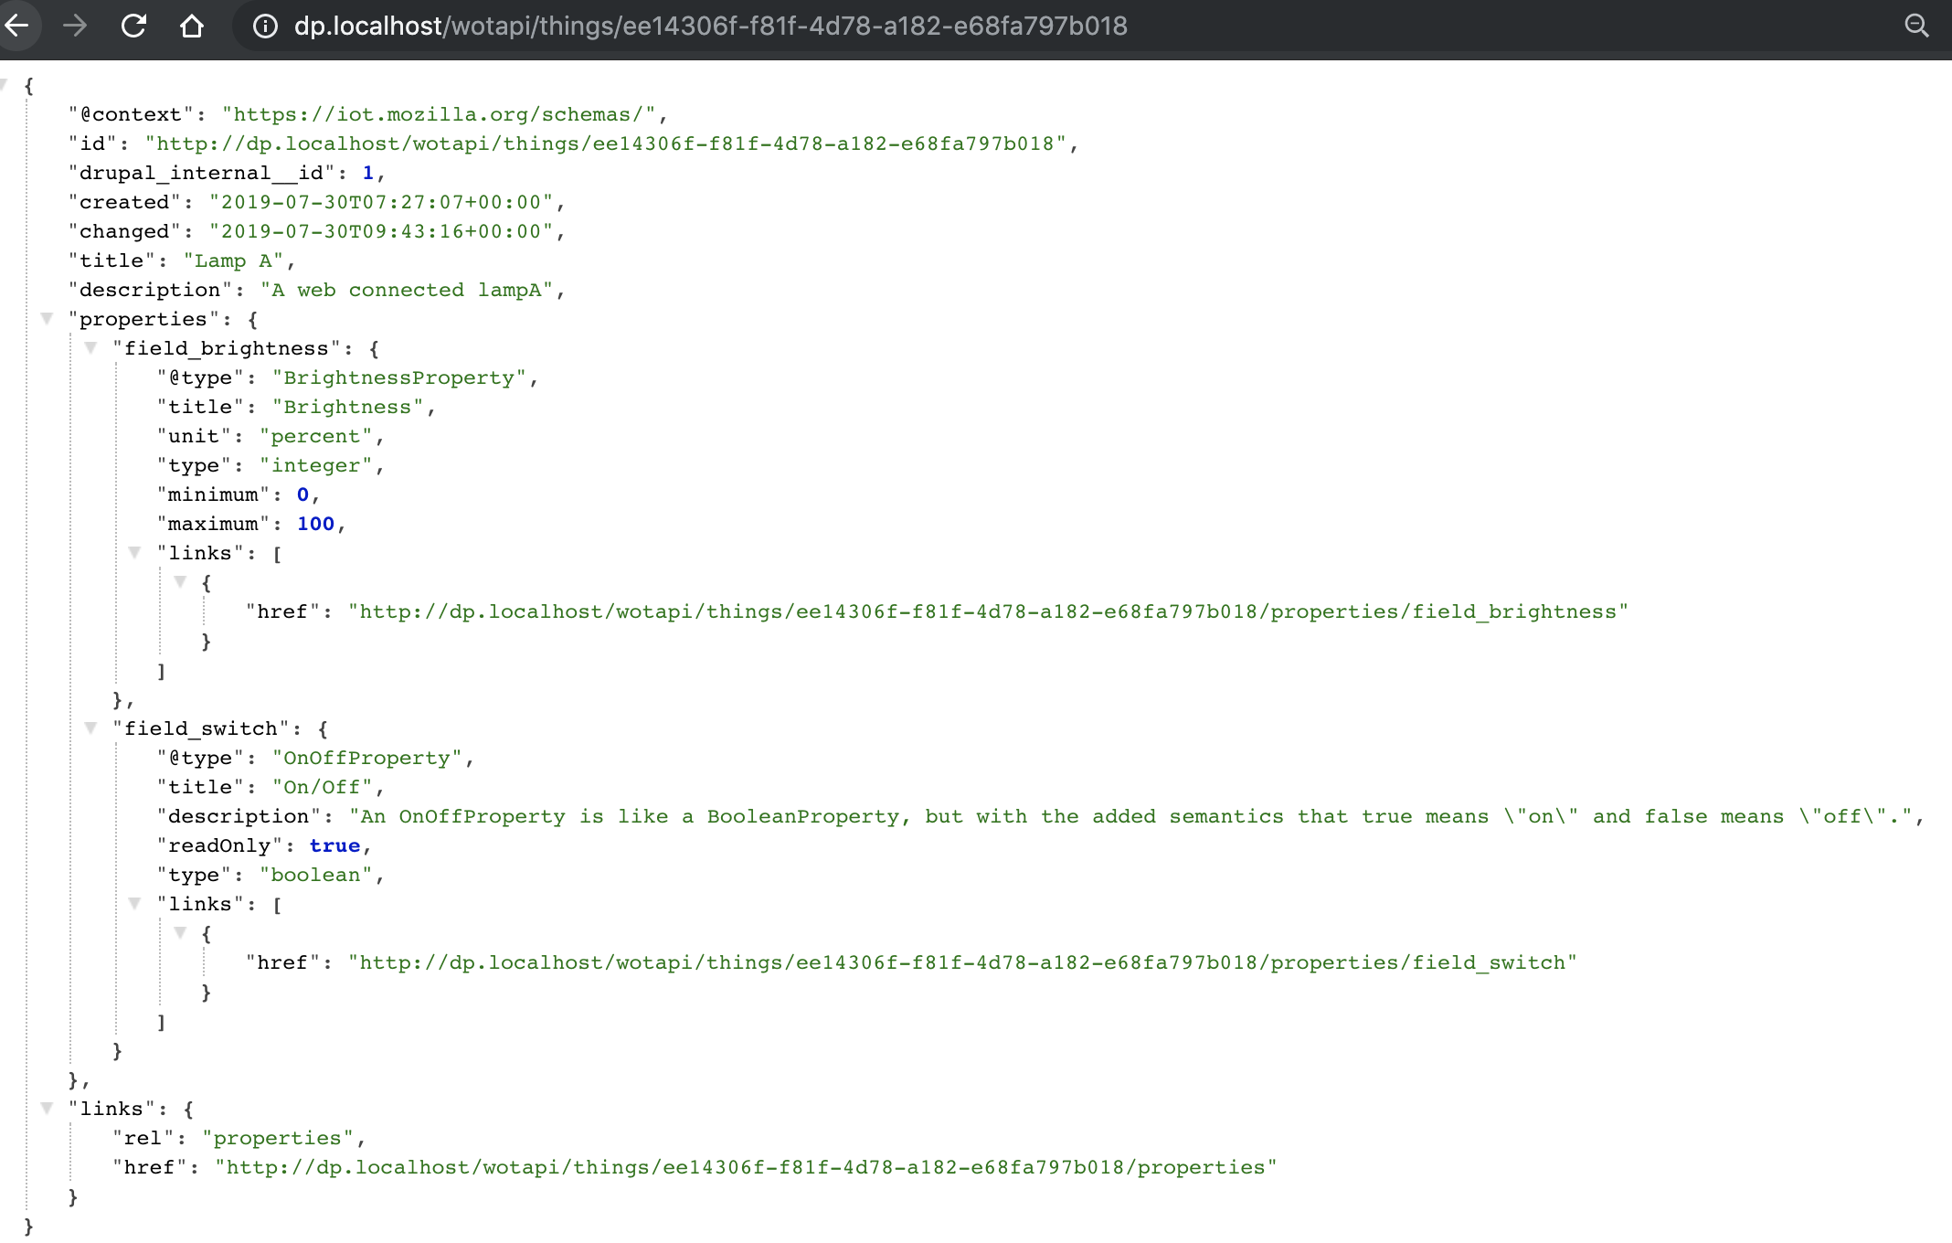The width and height of the screenshot is (1952, 1243).
Task: Select the readOnly value true
Action: pyautogui.click(x=335, y=845)
